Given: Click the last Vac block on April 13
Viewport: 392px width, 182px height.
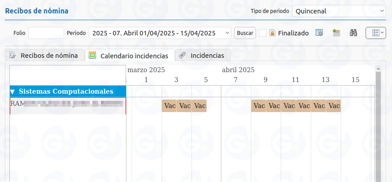Looking at the screenshot, I should [333, 106].
